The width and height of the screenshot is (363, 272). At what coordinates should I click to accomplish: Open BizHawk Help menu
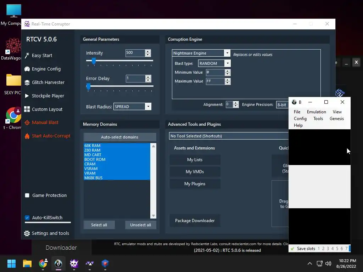coord(298,125)
